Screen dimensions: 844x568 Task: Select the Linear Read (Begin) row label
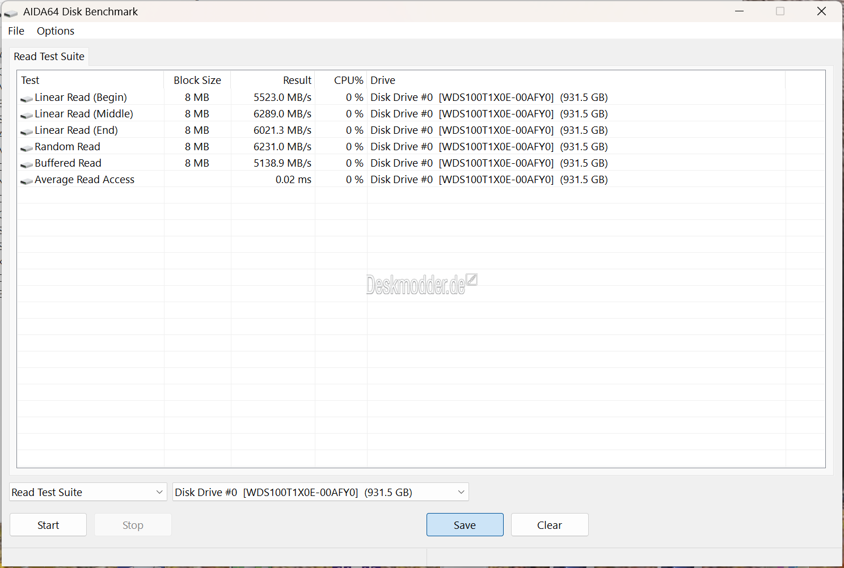click(x=81, y=98)
